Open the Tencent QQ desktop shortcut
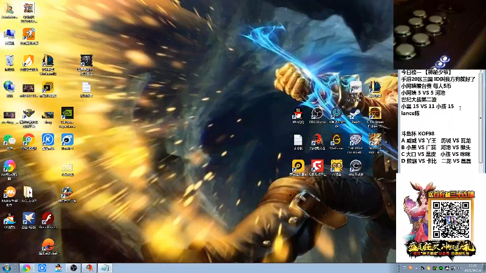This screenshot has width=486, height=273. tap(298, 116)
